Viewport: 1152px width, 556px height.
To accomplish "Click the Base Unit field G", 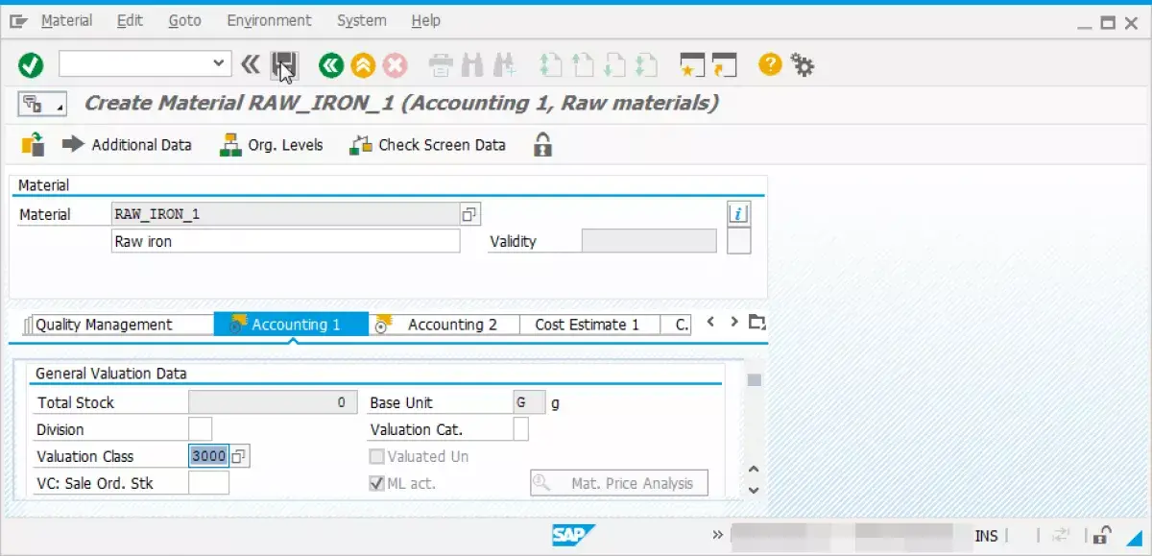I will pyautogui.click(x=529, y=402).
